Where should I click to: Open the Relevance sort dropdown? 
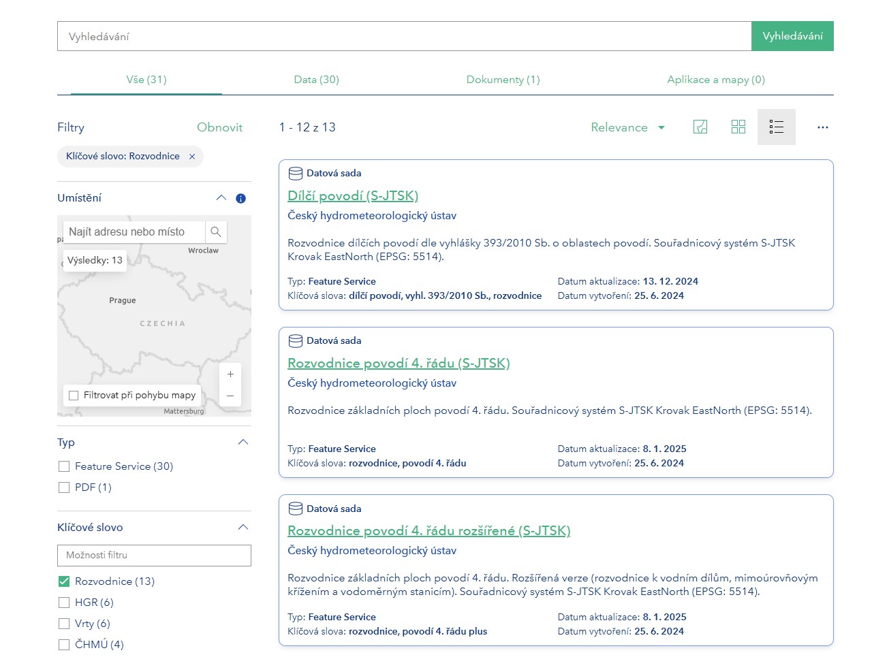click(x=627, y=127)
